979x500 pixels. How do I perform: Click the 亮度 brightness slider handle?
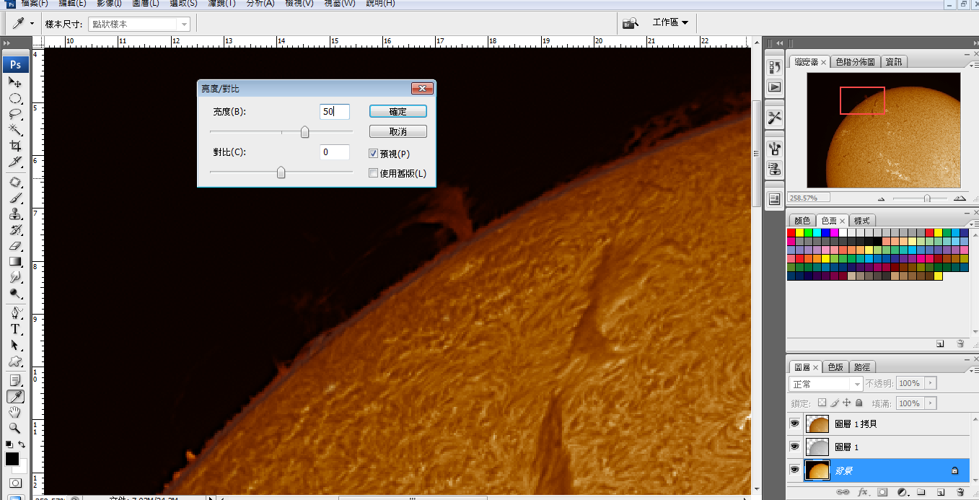coord(304,132)
